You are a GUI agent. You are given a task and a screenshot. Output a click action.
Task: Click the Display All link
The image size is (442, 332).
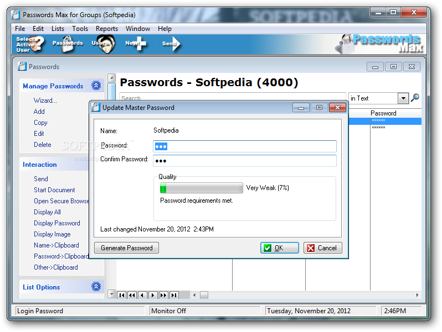48,212
